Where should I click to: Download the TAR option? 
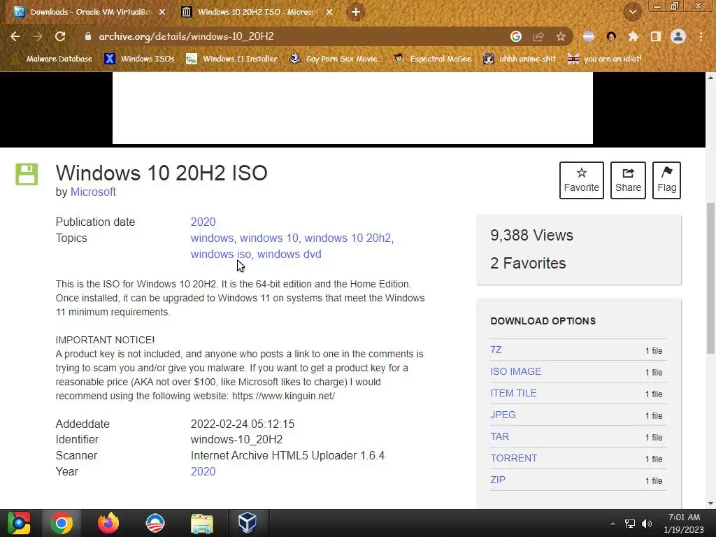(499, 436)
